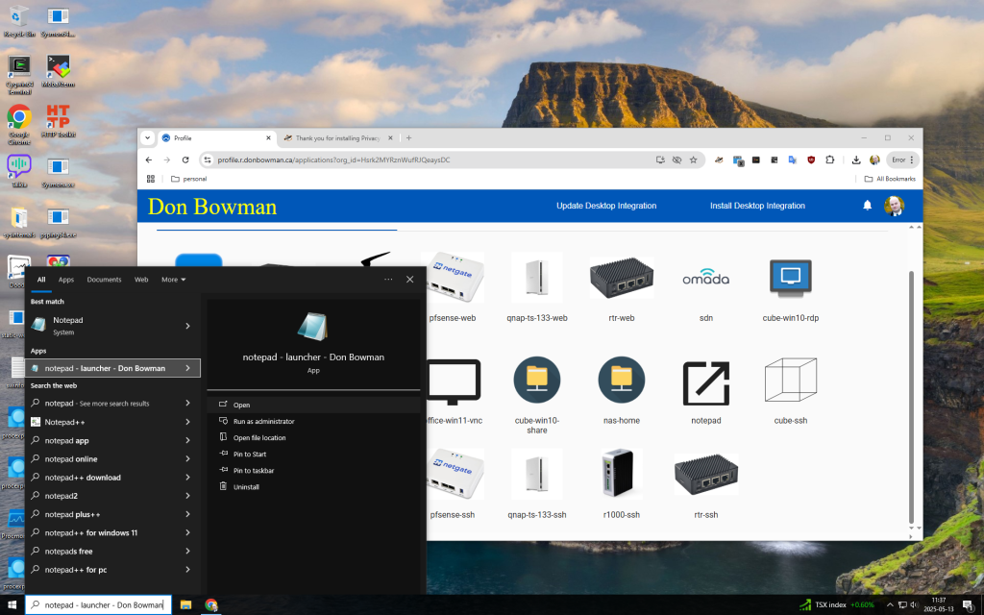This screenshot has height=615, width=984.
Task: Bookmark this page with the star icon
Action: [x=693, y=160]
